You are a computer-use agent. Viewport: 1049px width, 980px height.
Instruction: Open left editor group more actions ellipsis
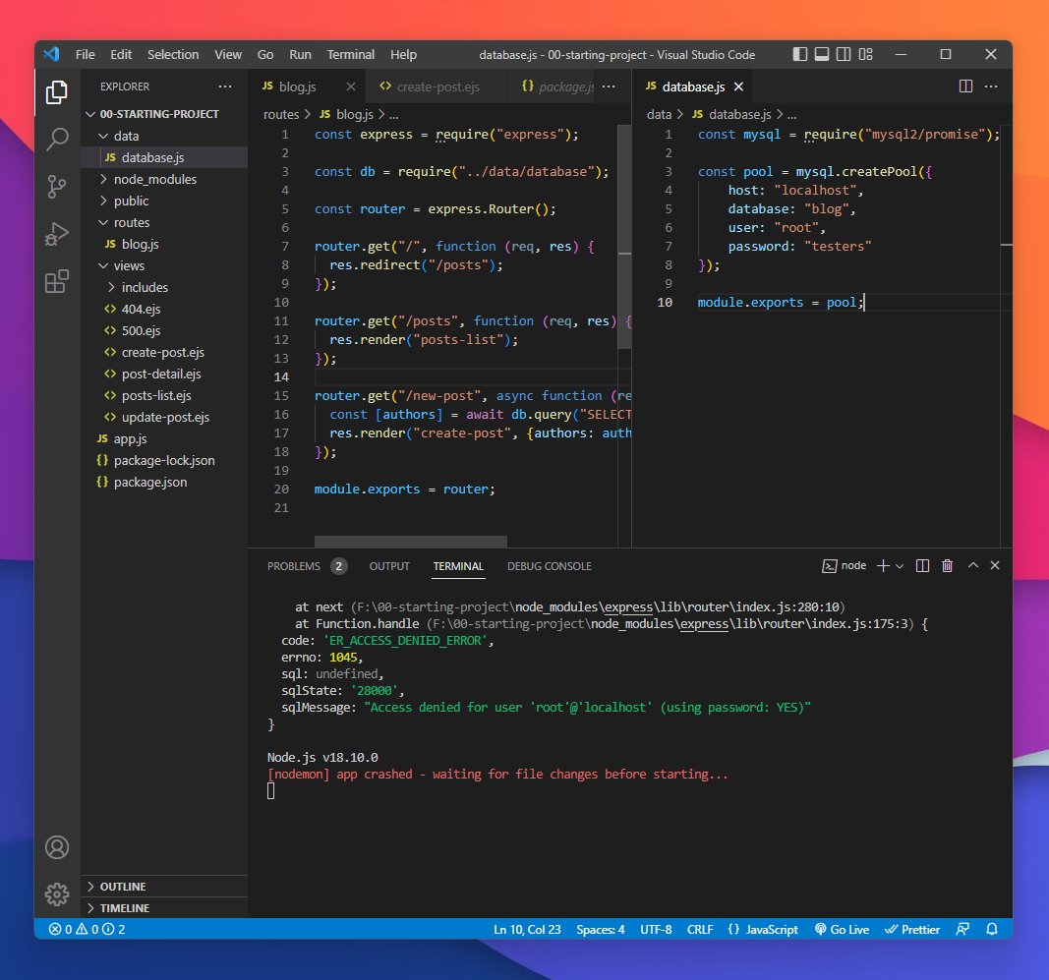[x=609, y=86]
